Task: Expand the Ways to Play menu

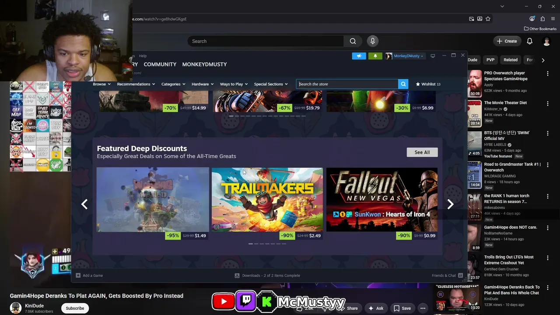Action: pos(234,84)
